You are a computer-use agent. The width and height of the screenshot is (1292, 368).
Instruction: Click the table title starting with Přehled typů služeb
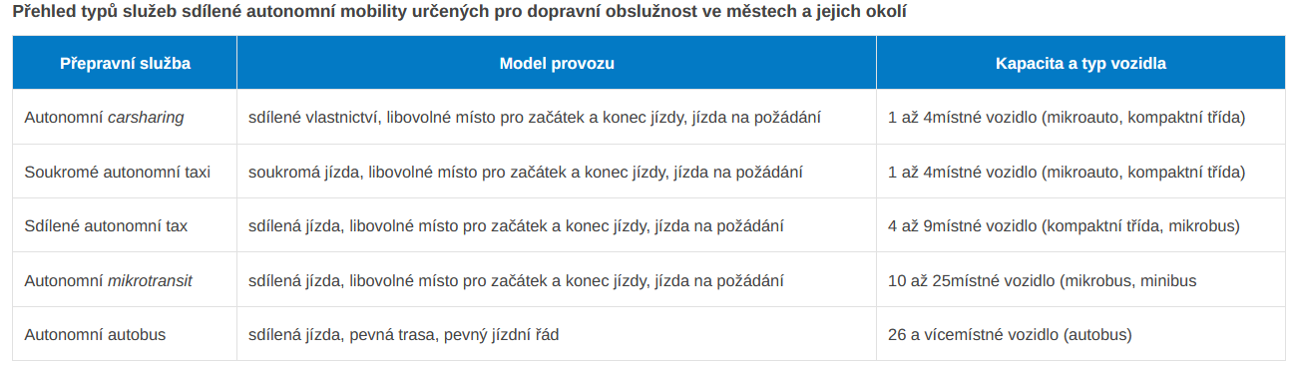(x=460, y=12)
